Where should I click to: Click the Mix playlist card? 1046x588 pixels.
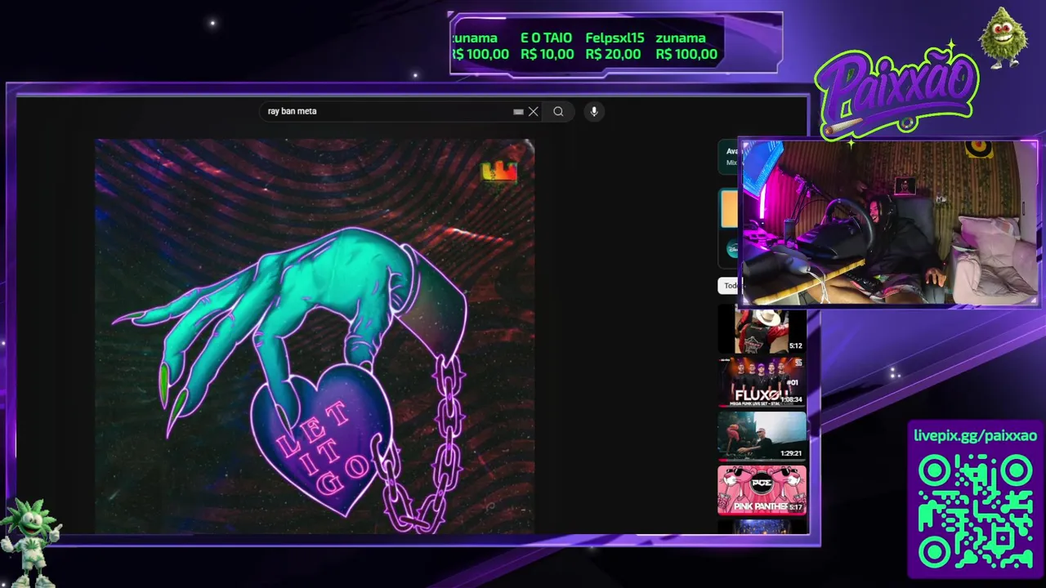click(x=728, y=157)
